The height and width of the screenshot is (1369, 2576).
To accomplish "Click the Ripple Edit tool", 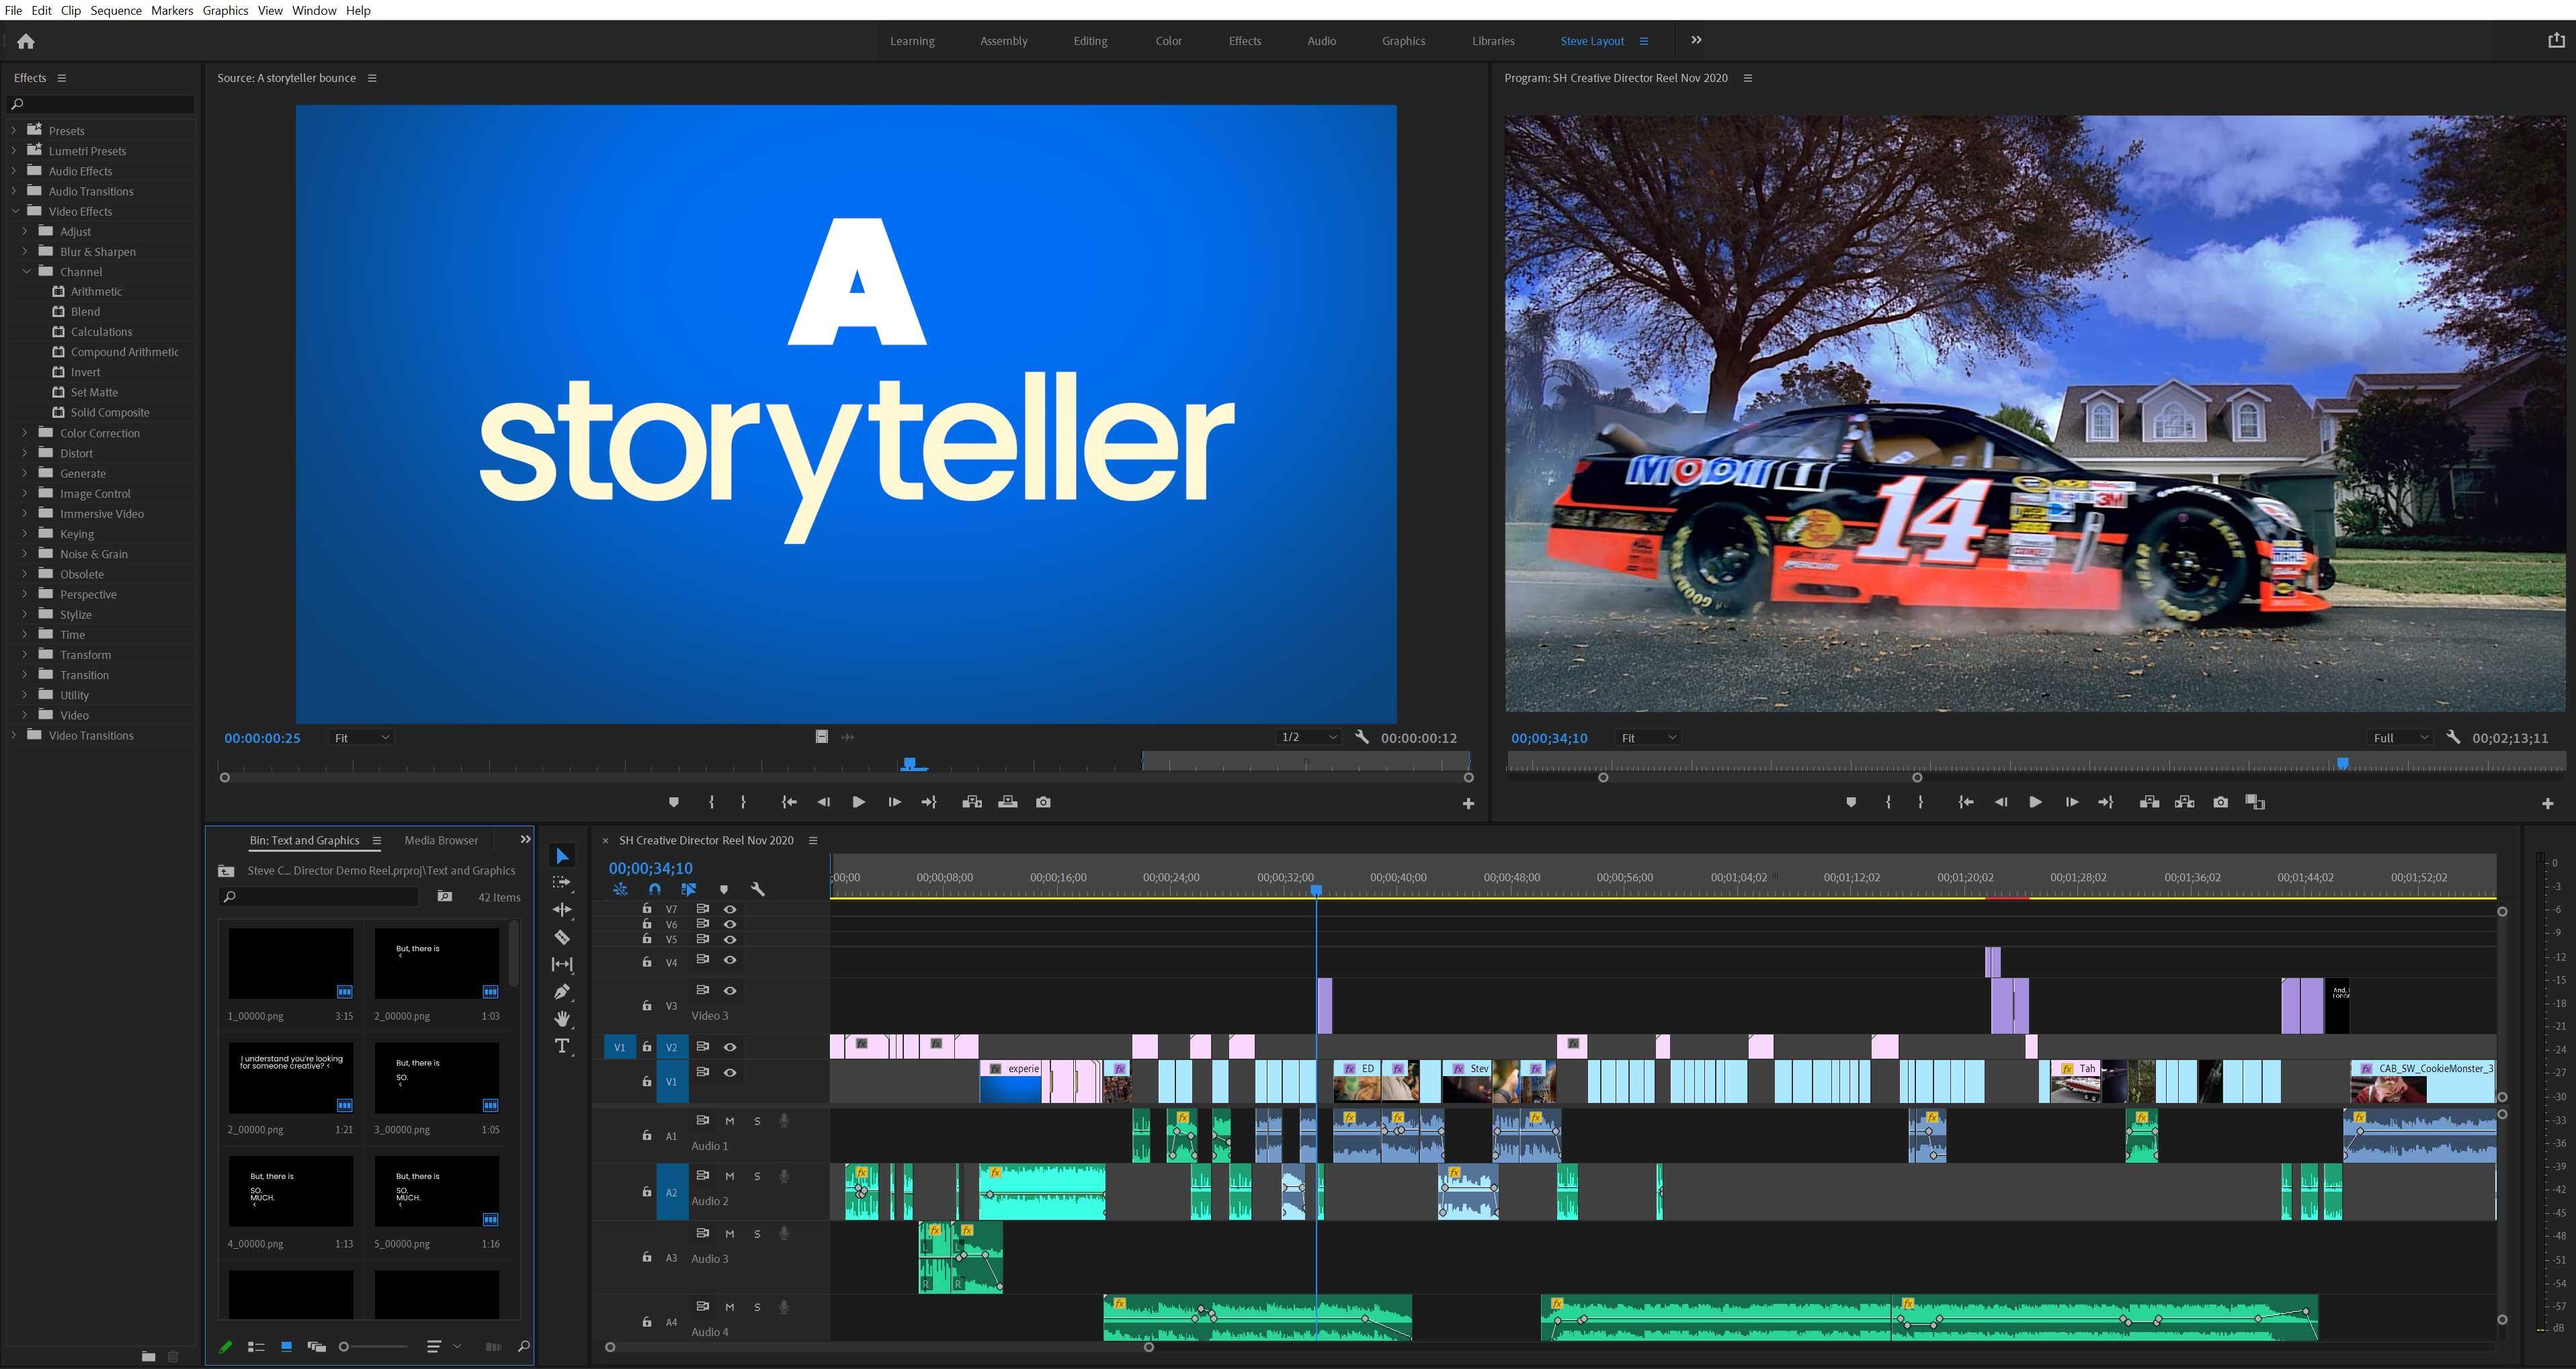I will click(562, 910).
